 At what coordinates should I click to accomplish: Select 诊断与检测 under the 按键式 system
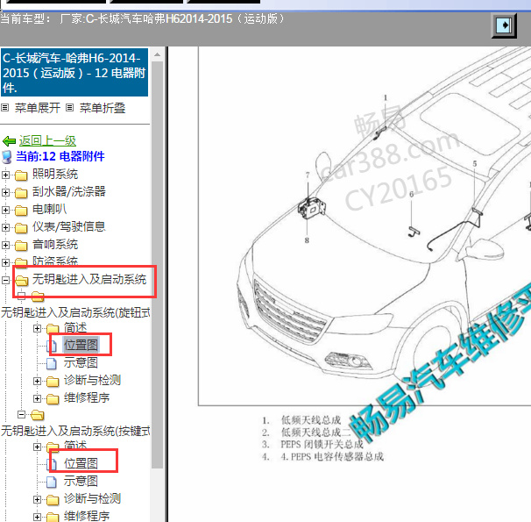[x=93, y=499]
